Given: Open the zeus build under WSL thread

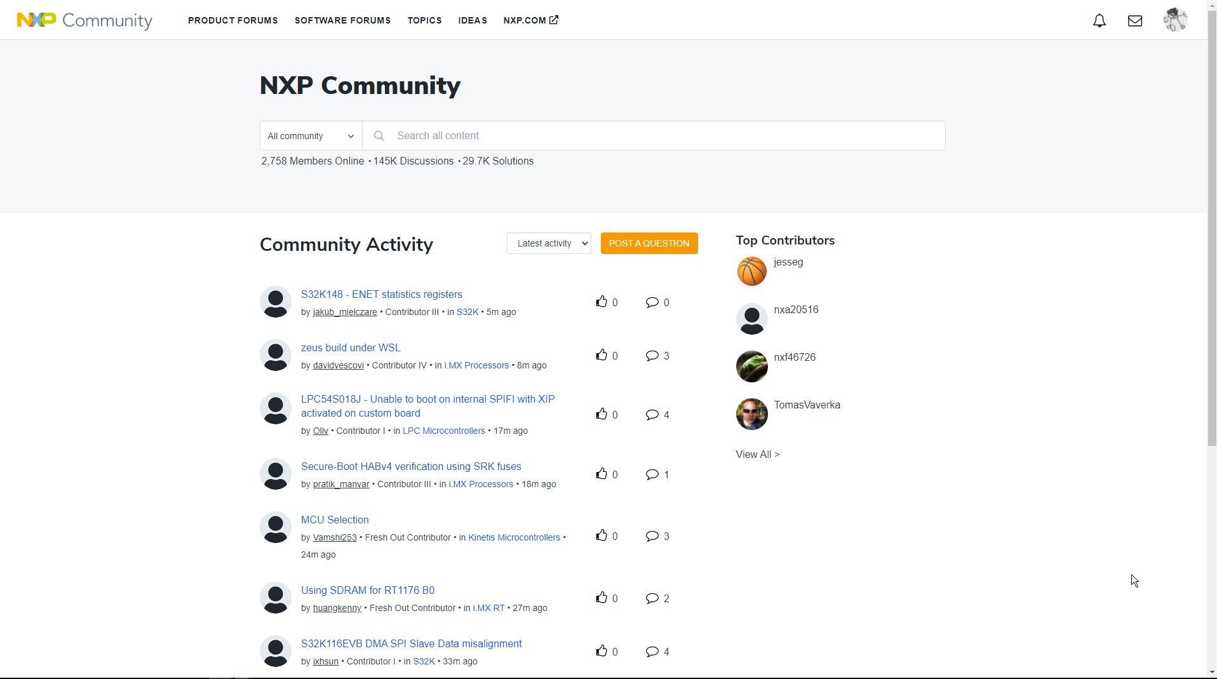Looking at the screenshot, I should click(x=351, y=347).
